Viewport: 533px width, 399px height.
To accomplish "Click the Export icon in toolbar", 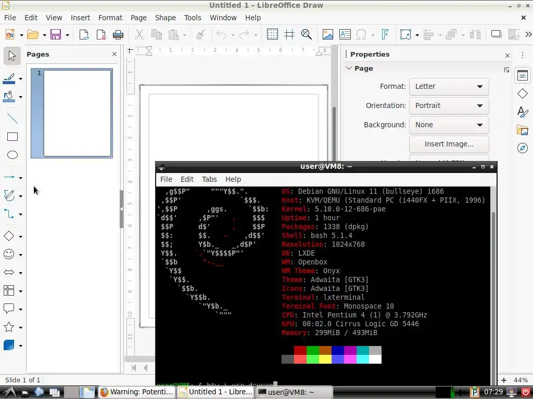I will (x=84, y=34).
